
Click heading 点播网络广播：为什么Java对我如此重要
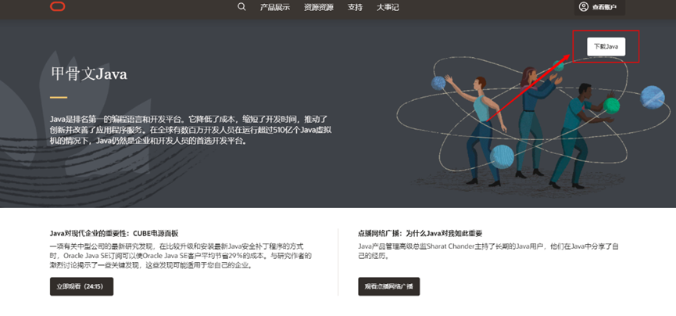[420, 234]
